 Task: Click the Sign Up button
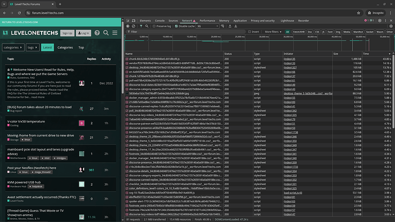click(x=67, y=33)
